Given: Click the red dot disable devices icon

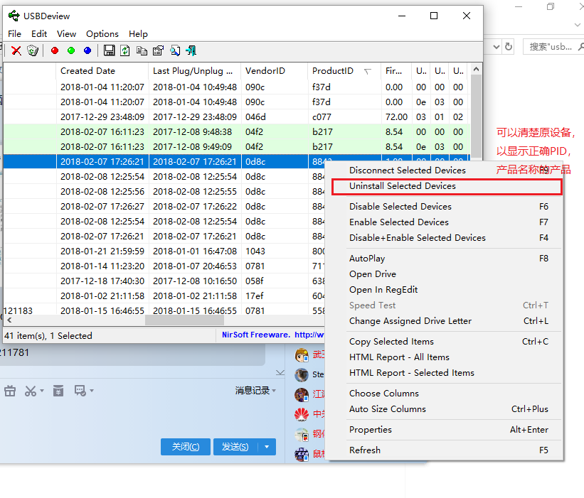Looking at the screenshot, I should (55, 50).
